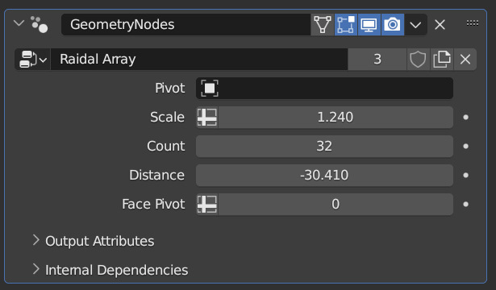Screen dimensions: 496x290
Task: Click the Pivot object field
Action: 324,88
